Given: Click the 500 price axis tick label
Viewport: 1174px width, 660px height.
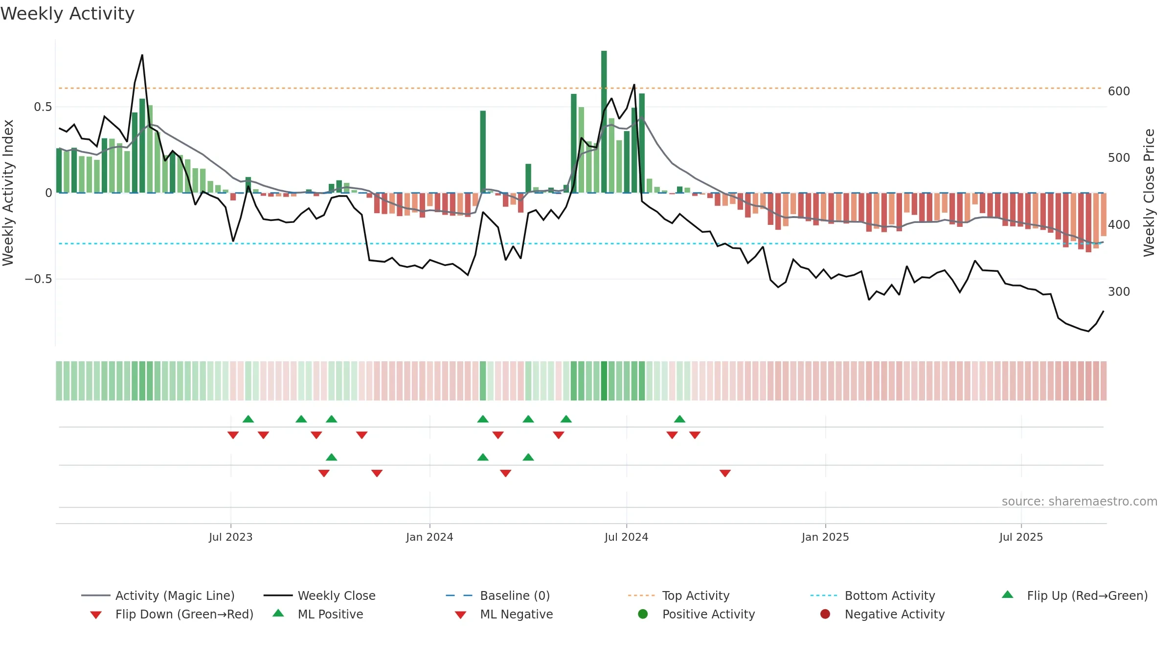Looking at the screenshot, I should pos(1119,158).
